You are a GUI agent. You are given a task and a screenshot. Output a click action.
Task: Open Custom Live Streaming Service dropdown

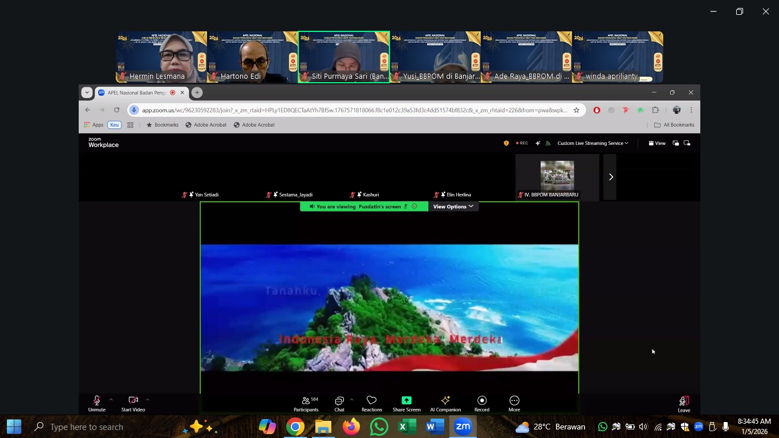[593, 143]
